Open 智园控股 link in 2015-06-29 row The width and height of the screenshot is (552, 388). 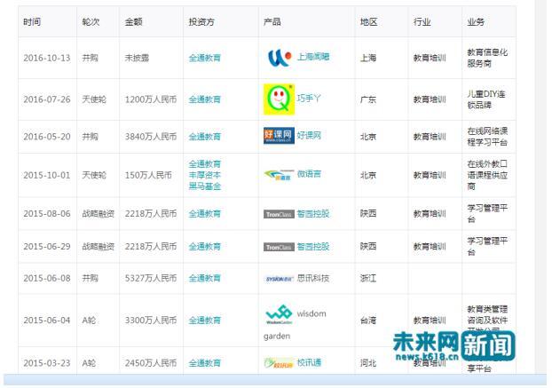313,247
